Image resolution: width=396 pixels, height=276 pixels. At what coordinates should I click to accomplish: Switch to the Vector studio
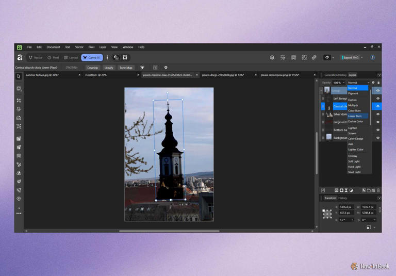36,58
